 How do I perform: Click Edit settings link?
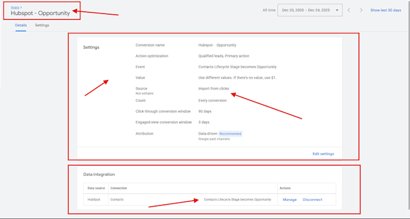pos(323,154)
